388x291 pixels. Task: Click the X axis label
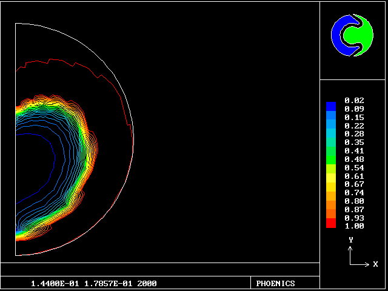(375, 264)
